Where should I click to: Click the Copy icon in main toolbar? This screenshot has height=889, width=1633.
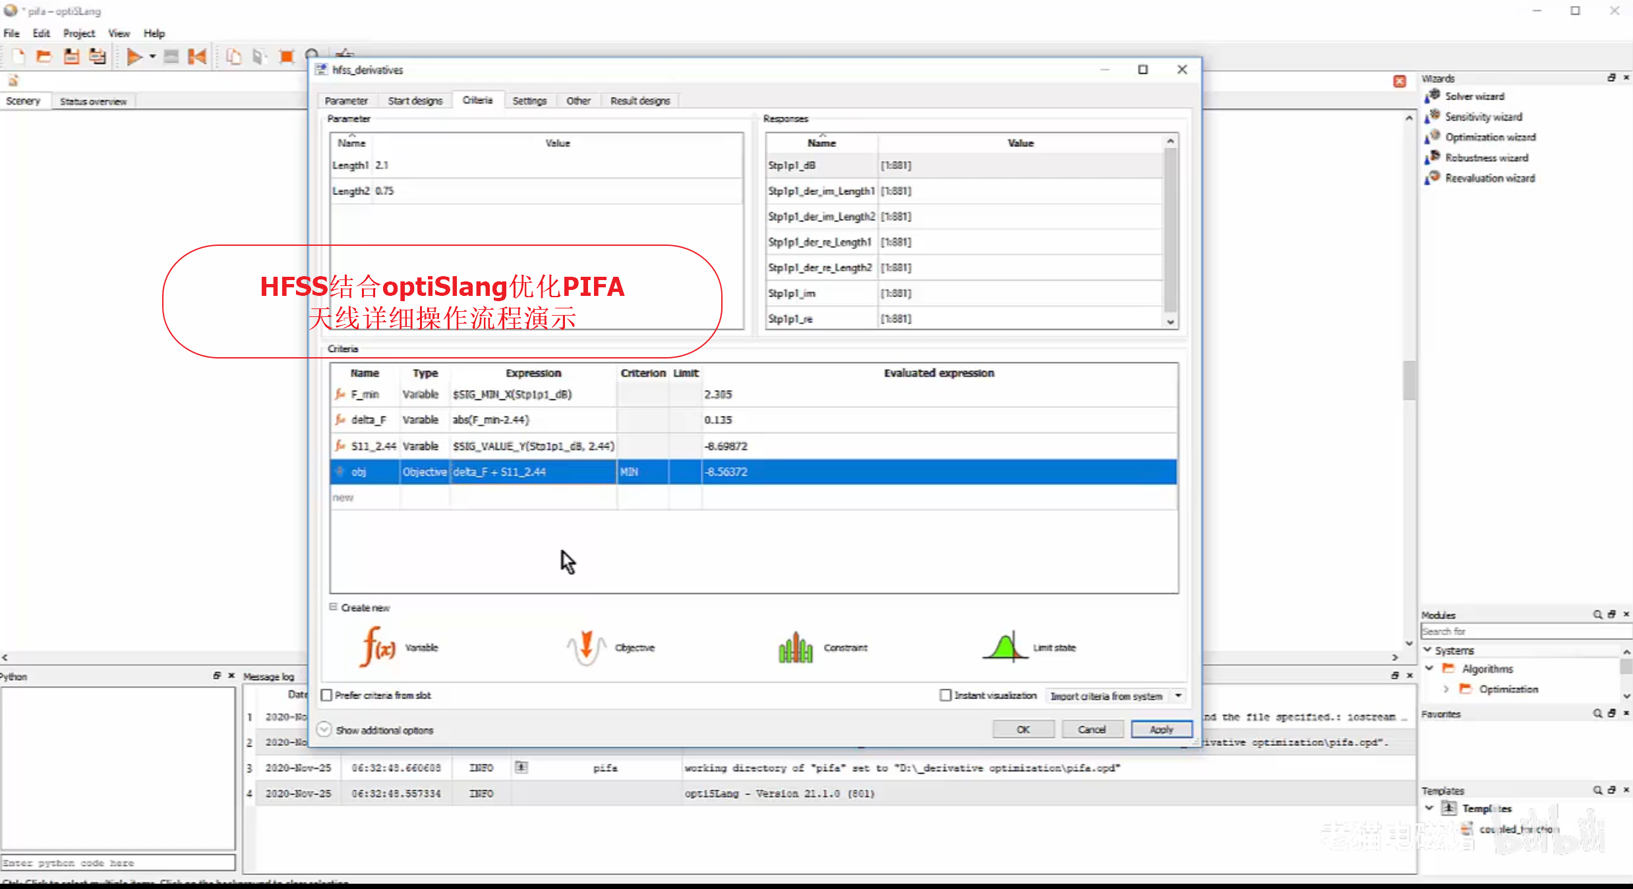click(x=233, y=57)
